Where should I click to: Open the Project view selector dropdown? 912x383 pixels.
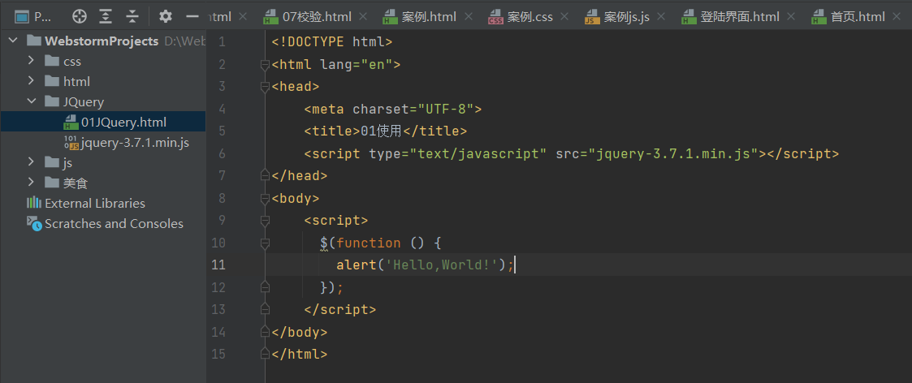[33, 16]
